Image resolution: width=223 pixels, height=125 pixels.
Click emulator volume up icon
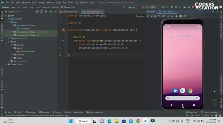pyautogui.click(x=152, y=16)
